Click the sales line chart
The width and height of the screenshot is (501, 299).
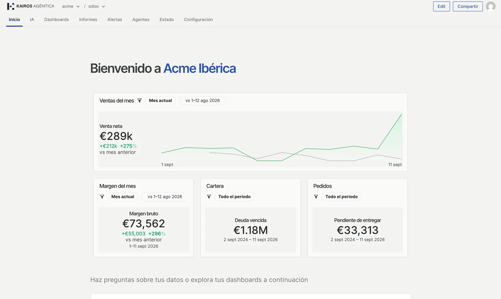(281, 138)
